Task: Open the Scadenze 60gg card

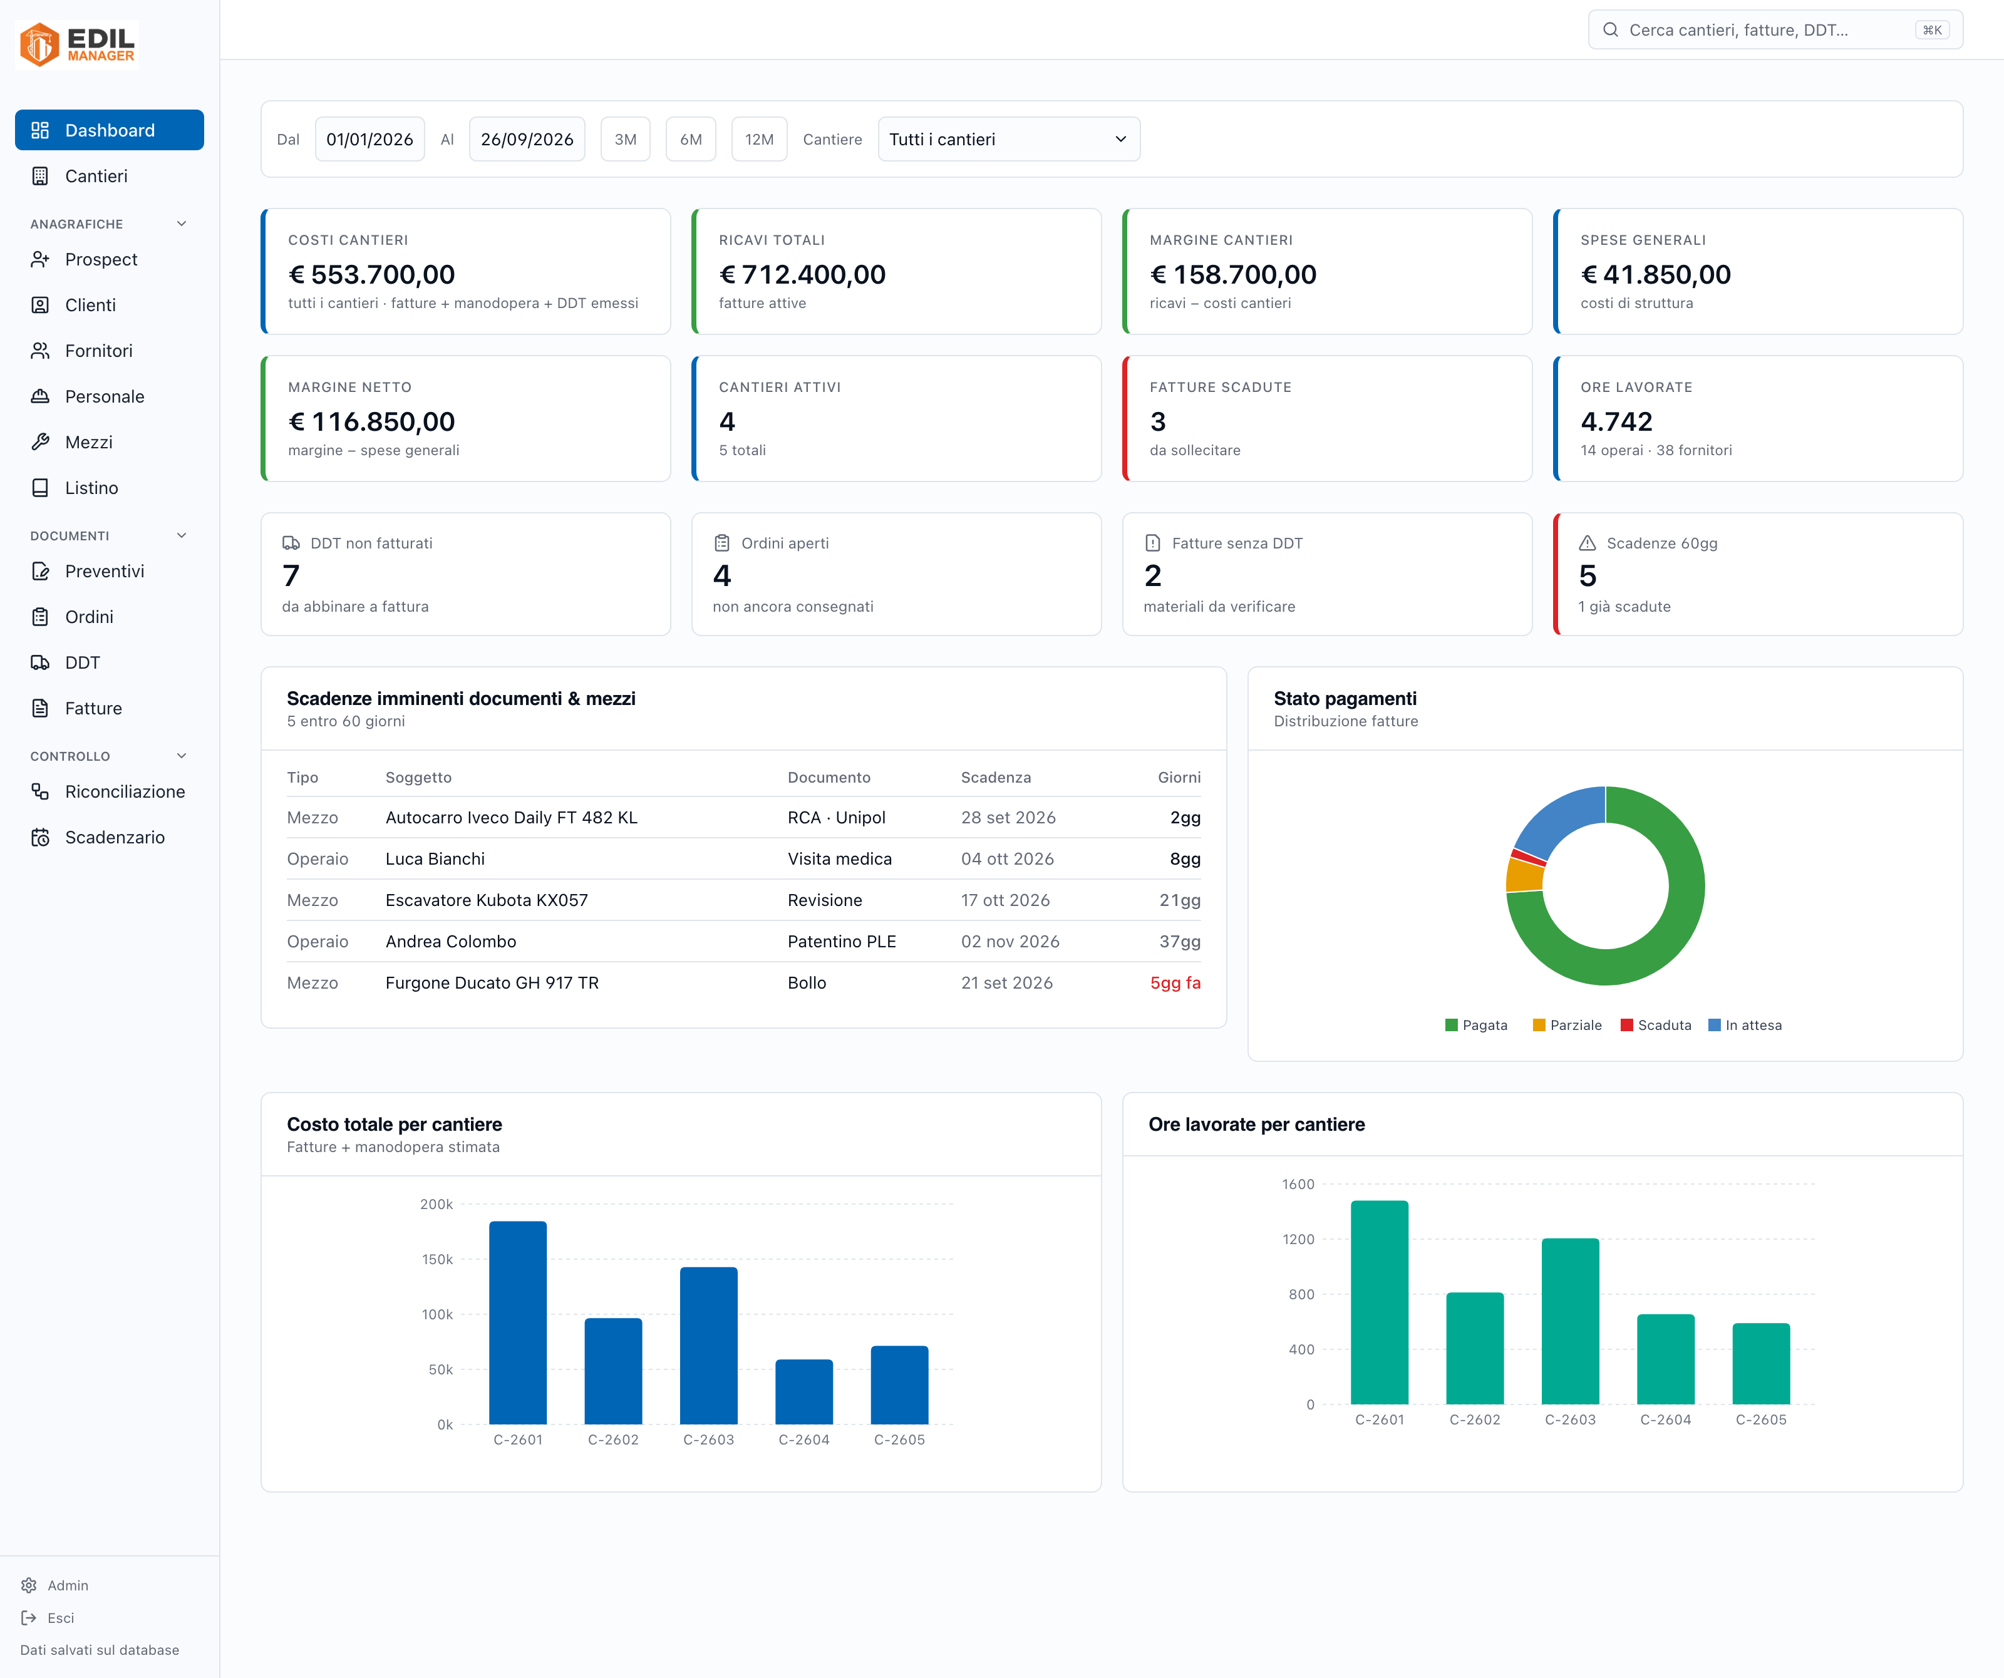Action: (x=1758, y=574)
